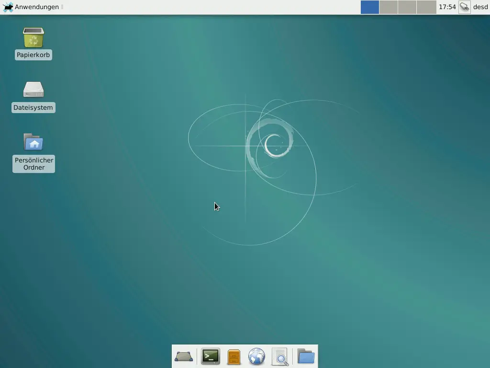
Task: Click the Xfce logo icon beside Anwendungen
Action: [x=8, y=7]
